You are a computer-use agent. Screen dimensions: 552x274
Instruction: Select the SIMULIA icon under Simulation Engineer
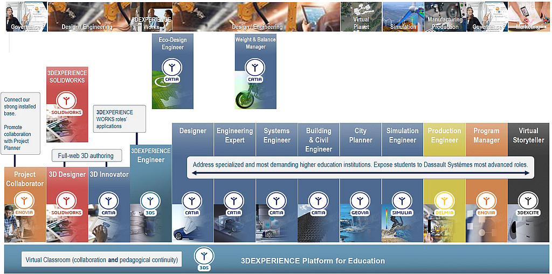(403, 203)
